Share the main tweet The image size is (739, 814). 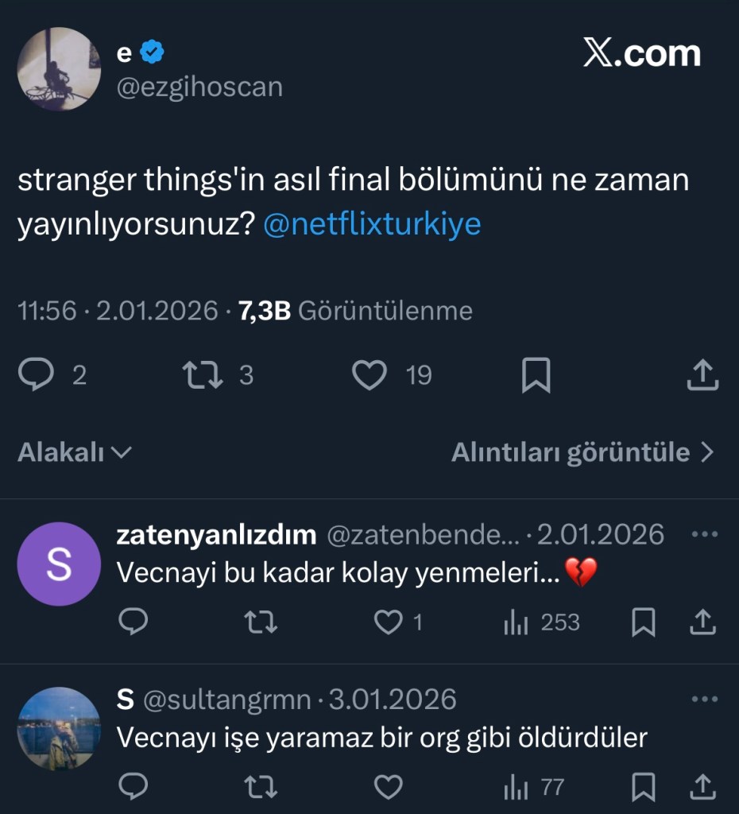click(x=702, y=374)
